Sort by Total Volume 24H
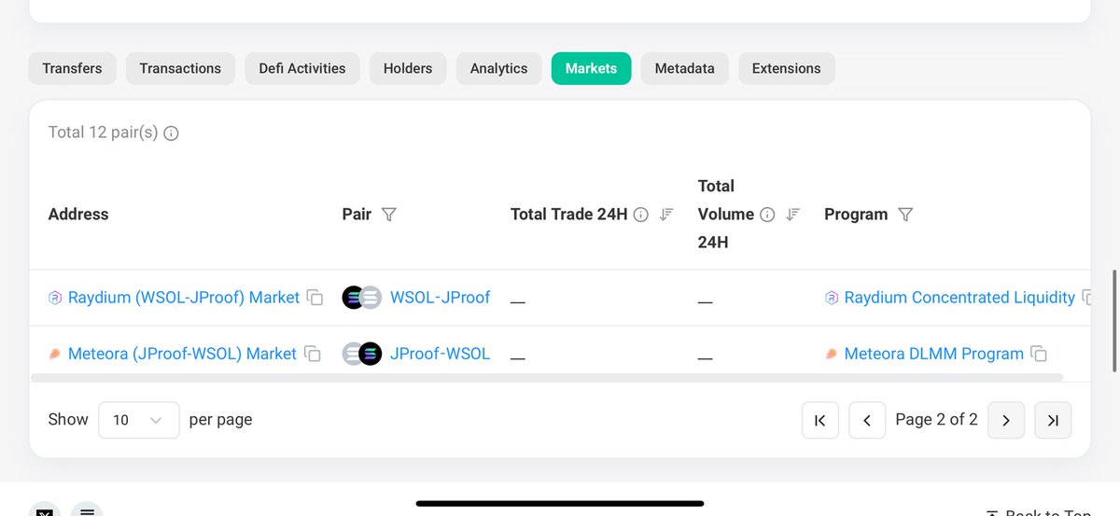The width and height of the screenshot is (1120, 516). [x=792, y=215]
